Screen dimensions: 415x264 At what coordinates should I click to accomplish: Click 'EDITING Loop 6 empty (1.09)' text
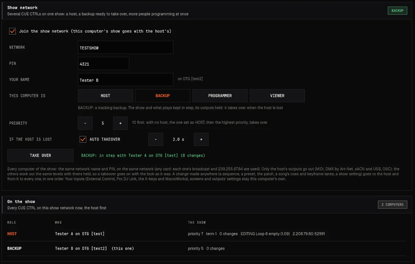(265, 234)
